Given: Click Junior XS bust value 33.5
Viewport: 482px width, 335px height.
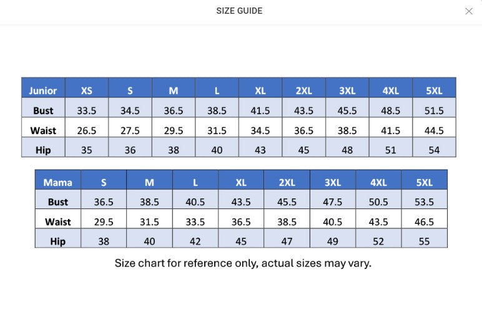Looking at the screenshot, I should pyautogui.click(x=87, y=110).
